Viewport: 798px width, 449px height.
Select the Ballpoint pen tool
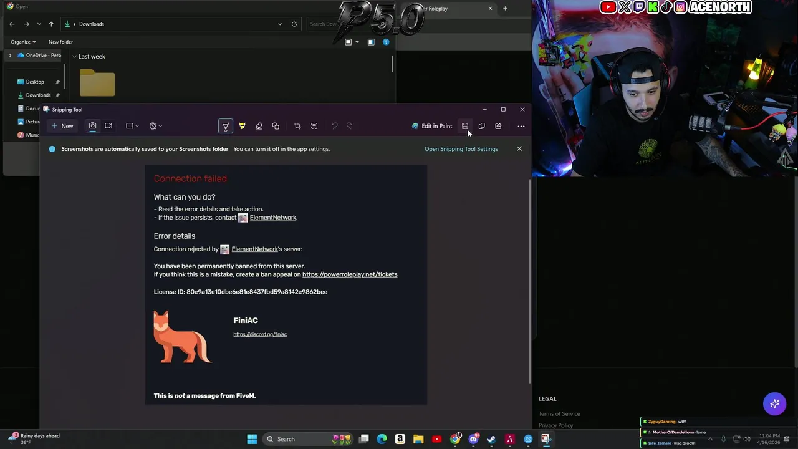(x=226, y=126)
